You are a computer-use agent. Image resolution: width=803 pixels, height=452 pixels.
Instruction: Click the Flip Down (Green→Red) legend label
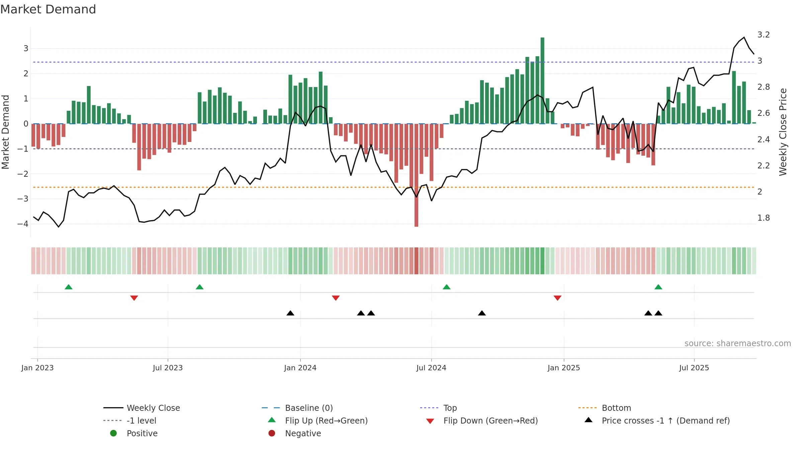click(x=490, y=421)
